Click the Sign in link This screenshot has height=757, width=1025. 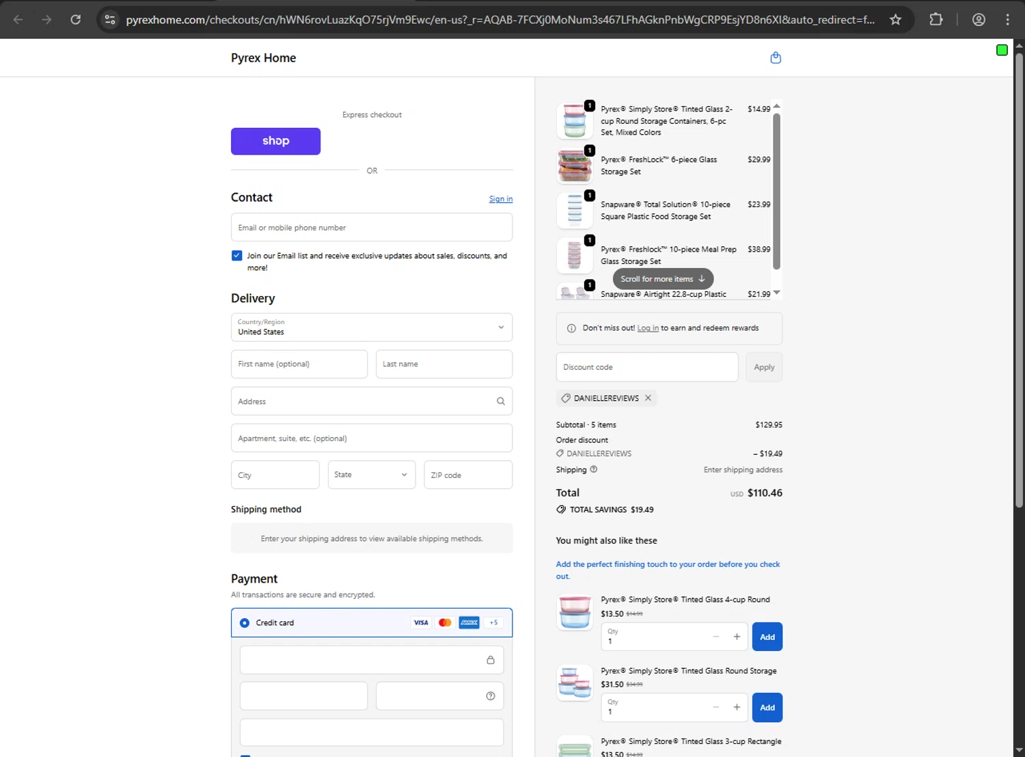point(501,199)
